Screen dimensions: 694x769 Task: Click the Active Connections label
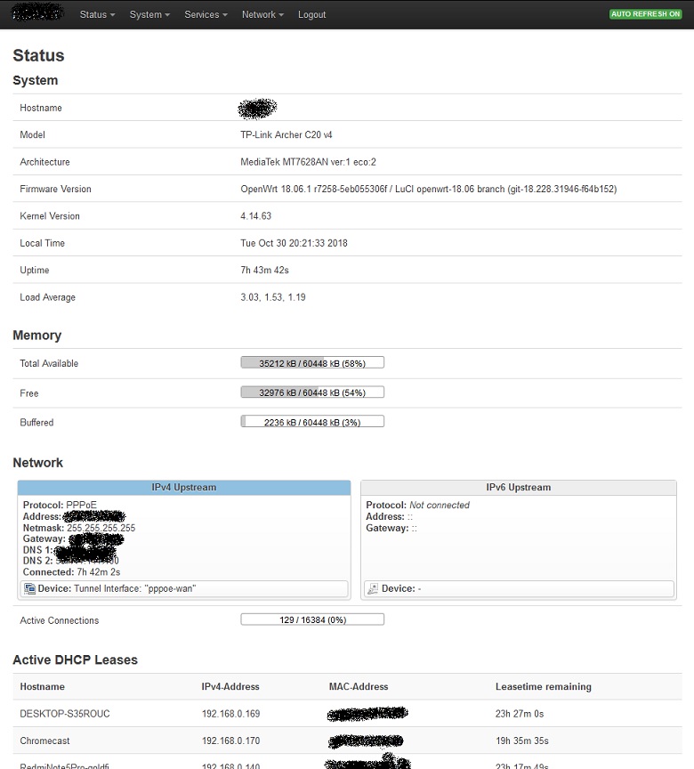click(60, 620)
